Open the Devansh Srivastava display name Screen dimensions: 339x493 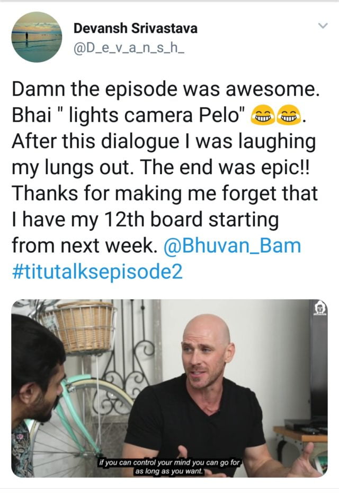coord(135,28)
